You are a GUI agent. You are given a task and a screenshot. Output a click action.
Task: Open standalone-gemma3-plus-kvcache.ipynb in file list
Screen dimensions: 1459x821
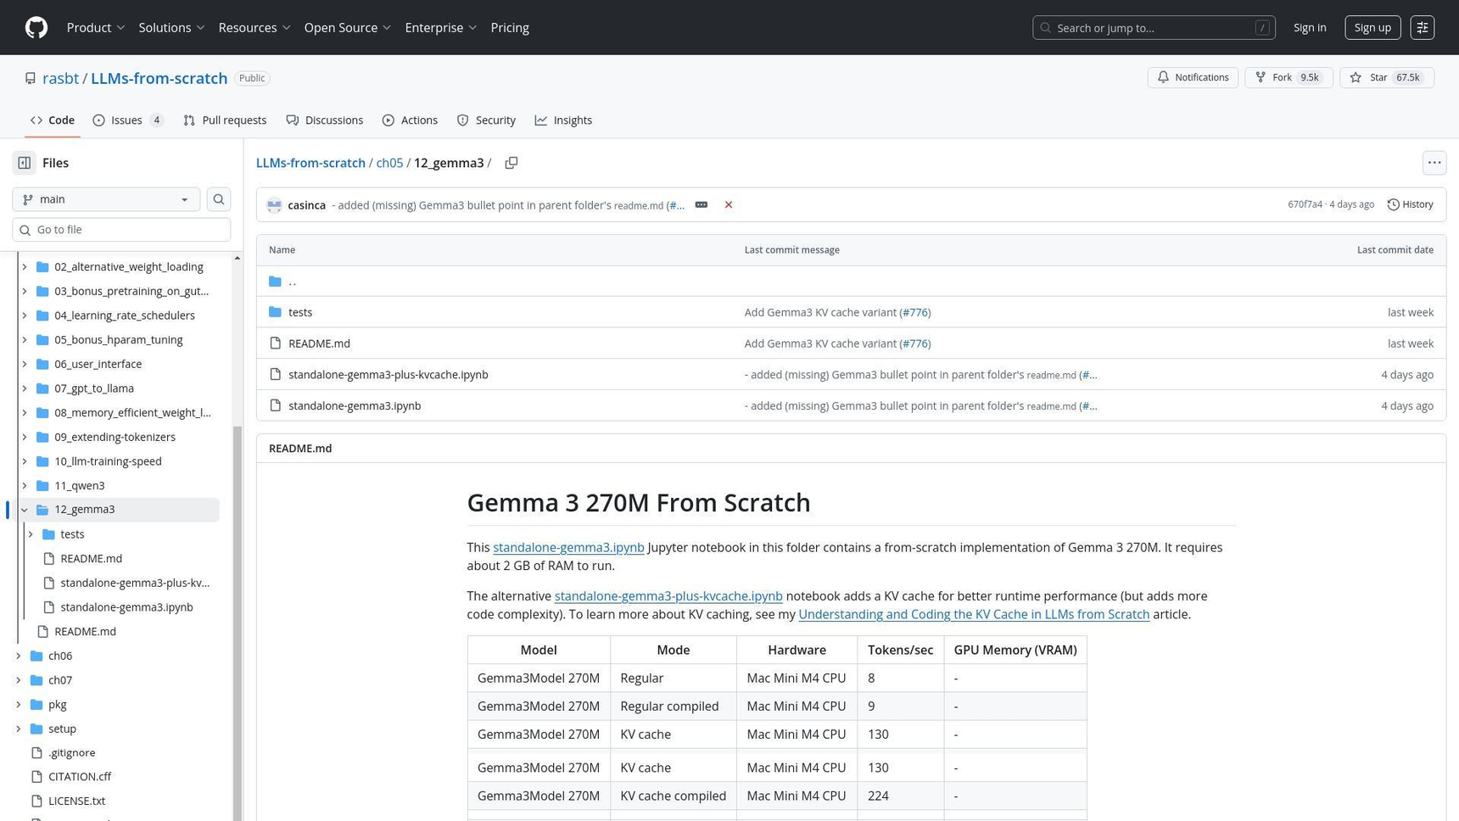point(388,375)
